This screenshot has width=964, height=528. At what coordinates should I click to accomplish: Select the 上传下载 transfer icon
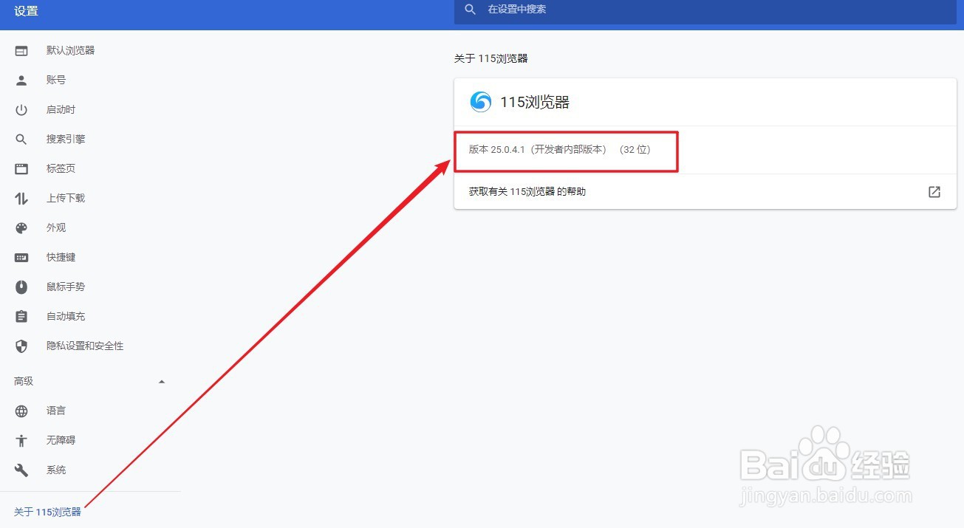point(21,198)
